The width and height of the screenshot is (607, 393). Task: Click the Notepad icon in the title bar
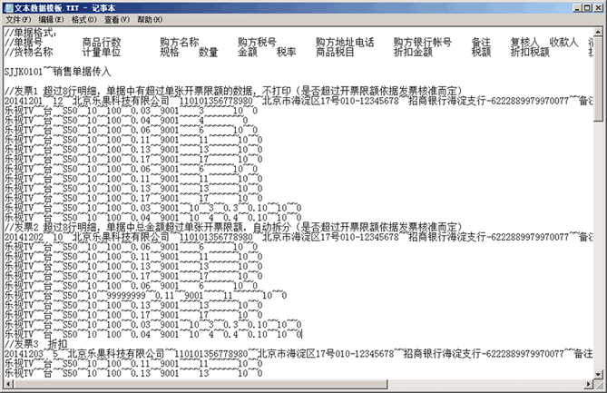8,6
